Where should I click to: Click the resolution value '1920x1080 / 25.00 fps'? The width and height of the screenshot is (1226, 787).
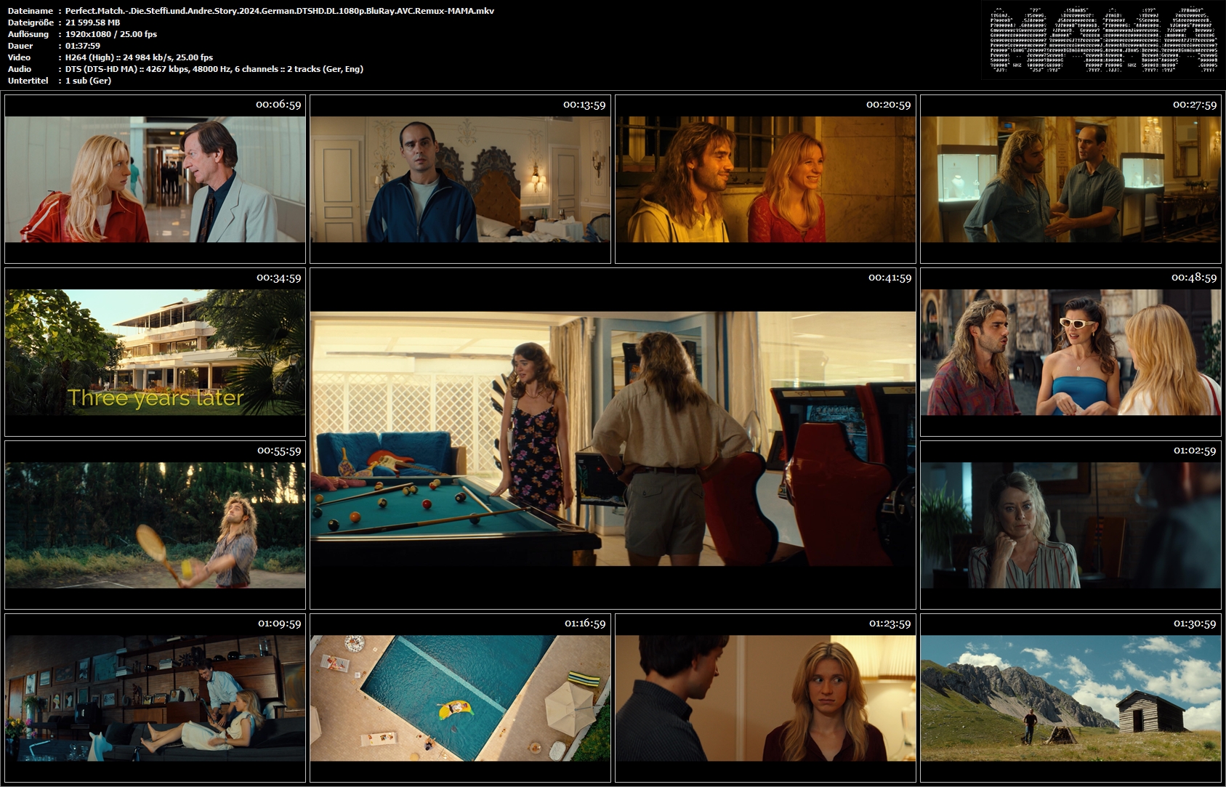(x=111, y=34)
